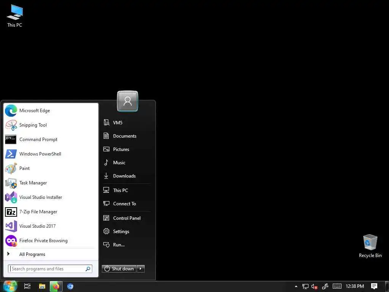389x292 pixels.
Task: Open Settings from the Start menu
Action: 127,232
